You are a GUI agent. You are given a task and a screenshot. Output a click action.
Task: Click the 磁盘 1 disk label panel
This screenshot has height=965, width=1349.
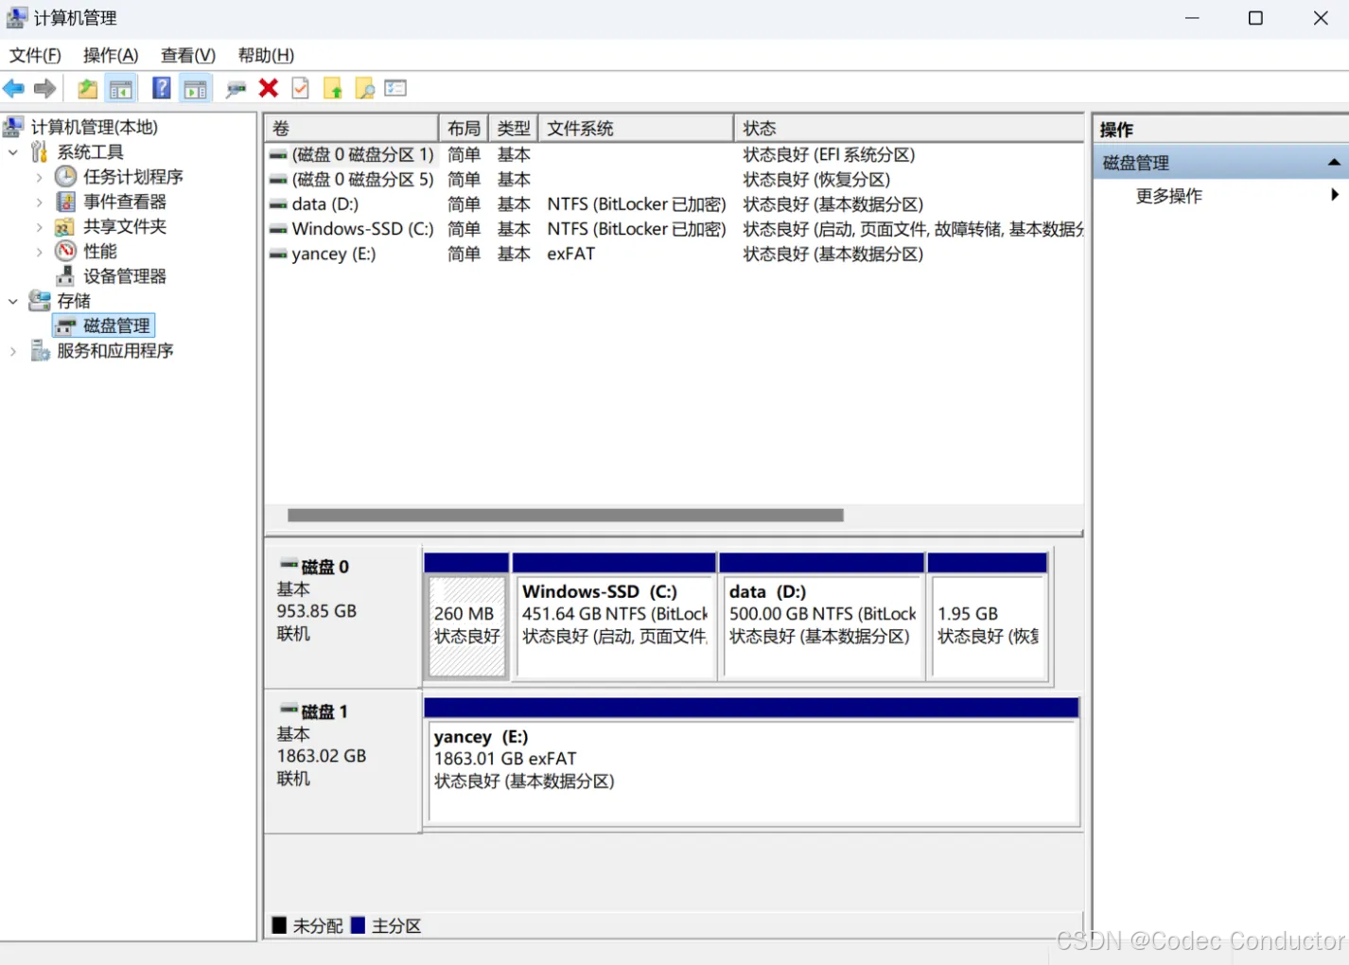(x=342, y=762)
